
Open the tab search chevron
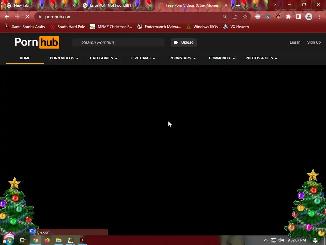point(275,4)
